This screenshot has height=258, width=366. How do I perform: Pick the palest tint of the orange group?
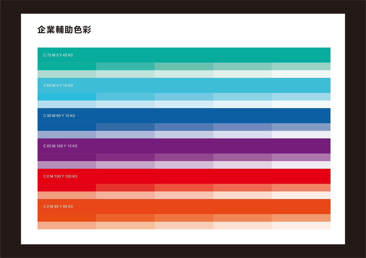(x=301, y=225)
